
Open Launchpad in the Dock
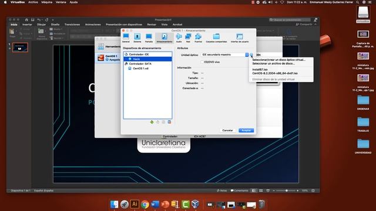click(x=125, y=205)
